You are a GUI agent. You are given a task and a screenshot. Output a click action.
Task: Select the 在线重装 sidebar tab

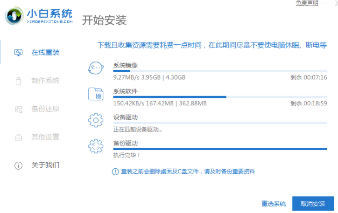(45, 52)
